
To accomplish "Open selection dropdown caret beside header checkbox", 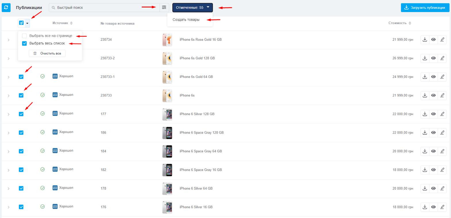I will click(x=27, y=23).
